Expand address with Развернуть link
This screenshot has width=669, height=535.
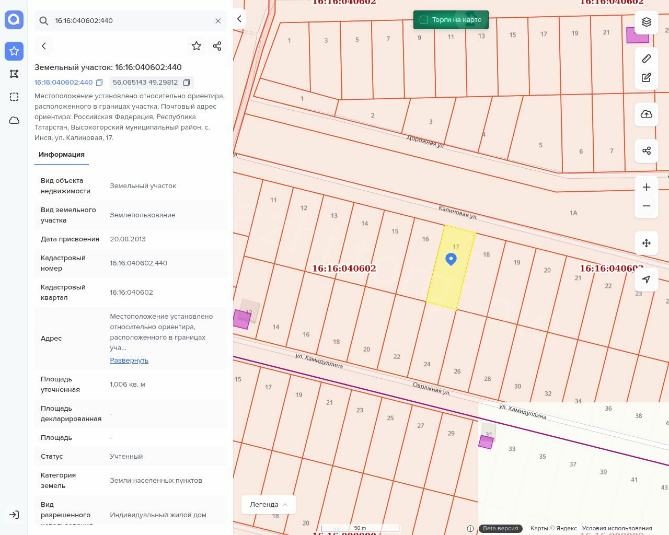(x=129, y=360)
